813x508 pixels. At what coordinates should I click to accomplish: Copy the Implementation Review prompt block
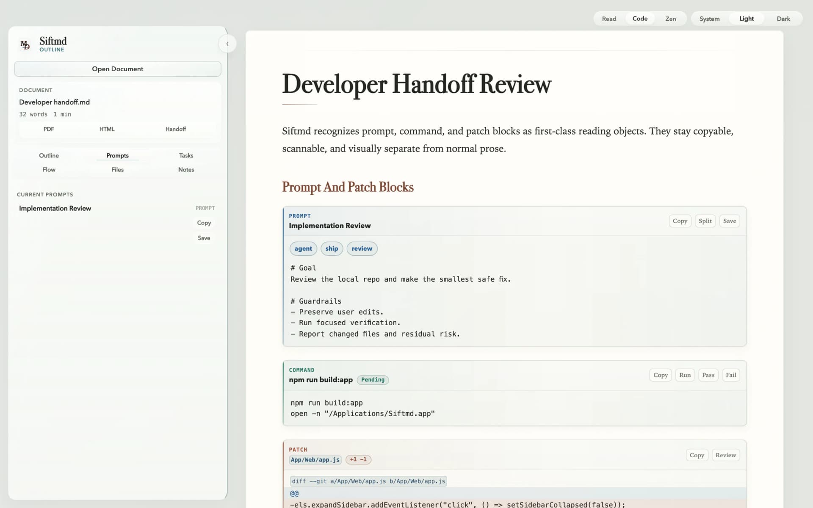click(680, 221)
